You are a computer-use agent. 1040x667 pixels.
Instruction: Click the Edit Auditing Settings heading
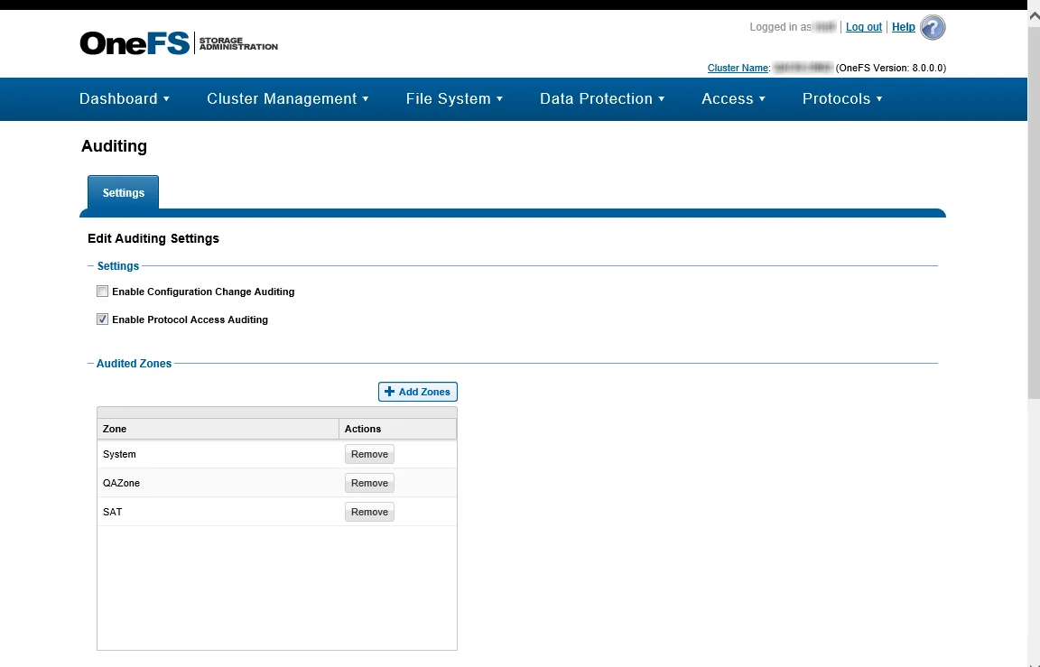click(x=153, y=238)
